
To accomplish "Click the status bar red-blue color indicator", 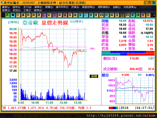I will point(113,108).
